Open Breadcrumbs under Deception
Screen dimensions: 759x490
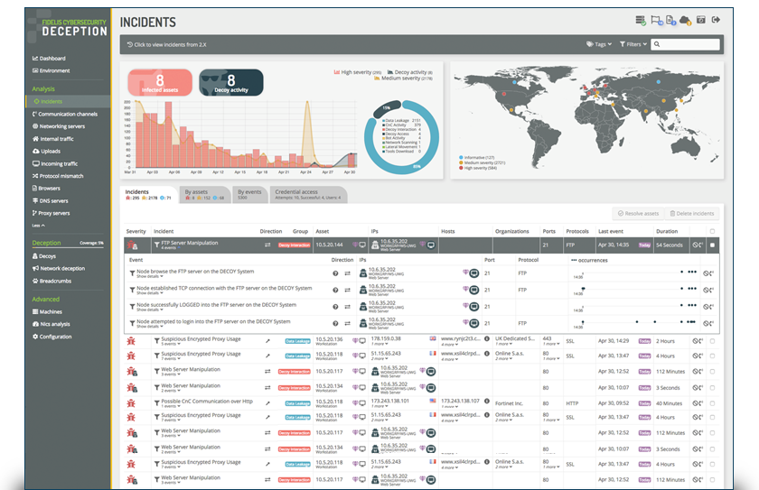pyautogui.click(x=52, y=282)
